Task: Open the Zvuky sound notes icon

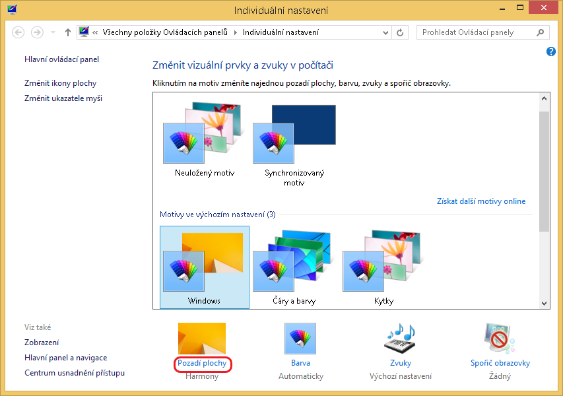Action: [x=400, y=339]
